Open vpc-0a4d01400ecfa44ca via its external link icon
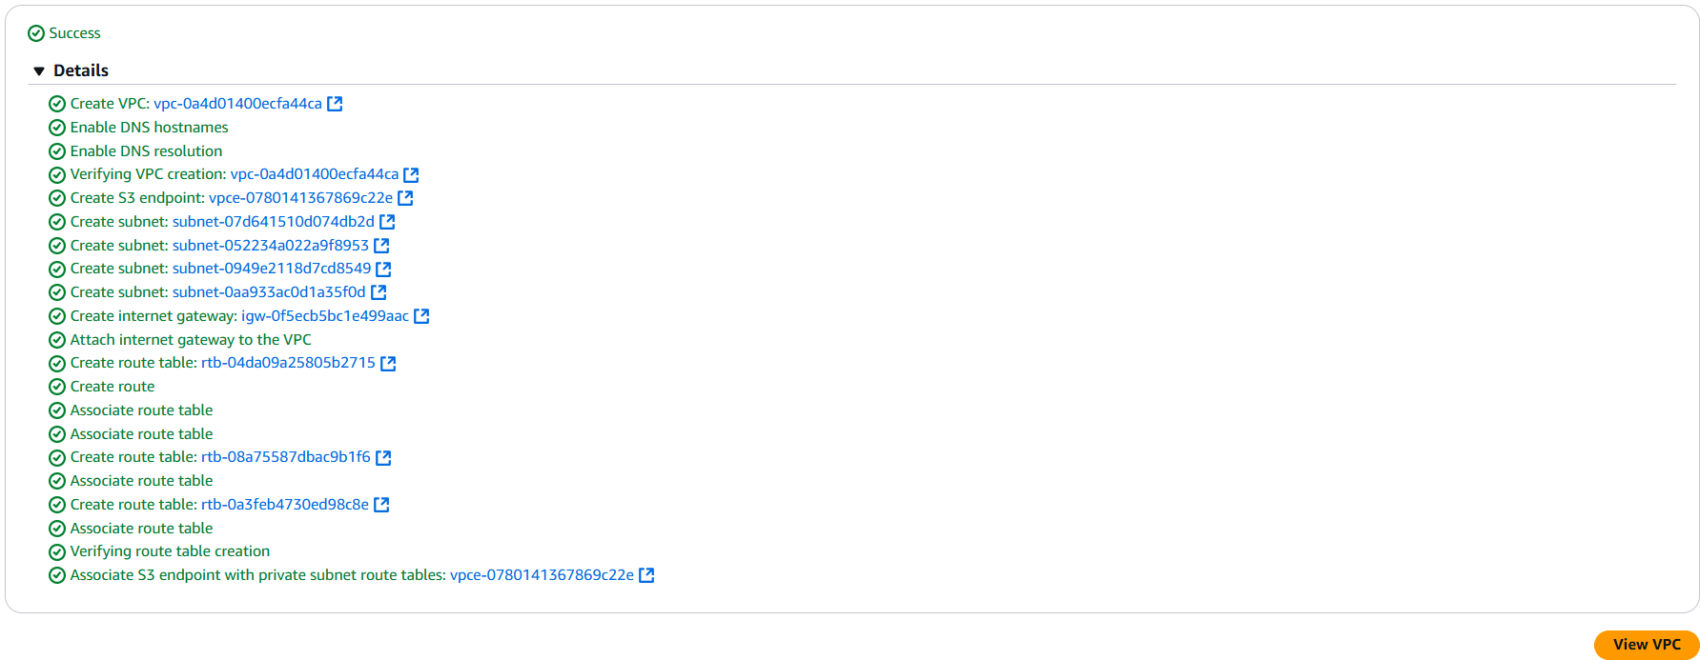1700x660 pixels. point(334,103)
